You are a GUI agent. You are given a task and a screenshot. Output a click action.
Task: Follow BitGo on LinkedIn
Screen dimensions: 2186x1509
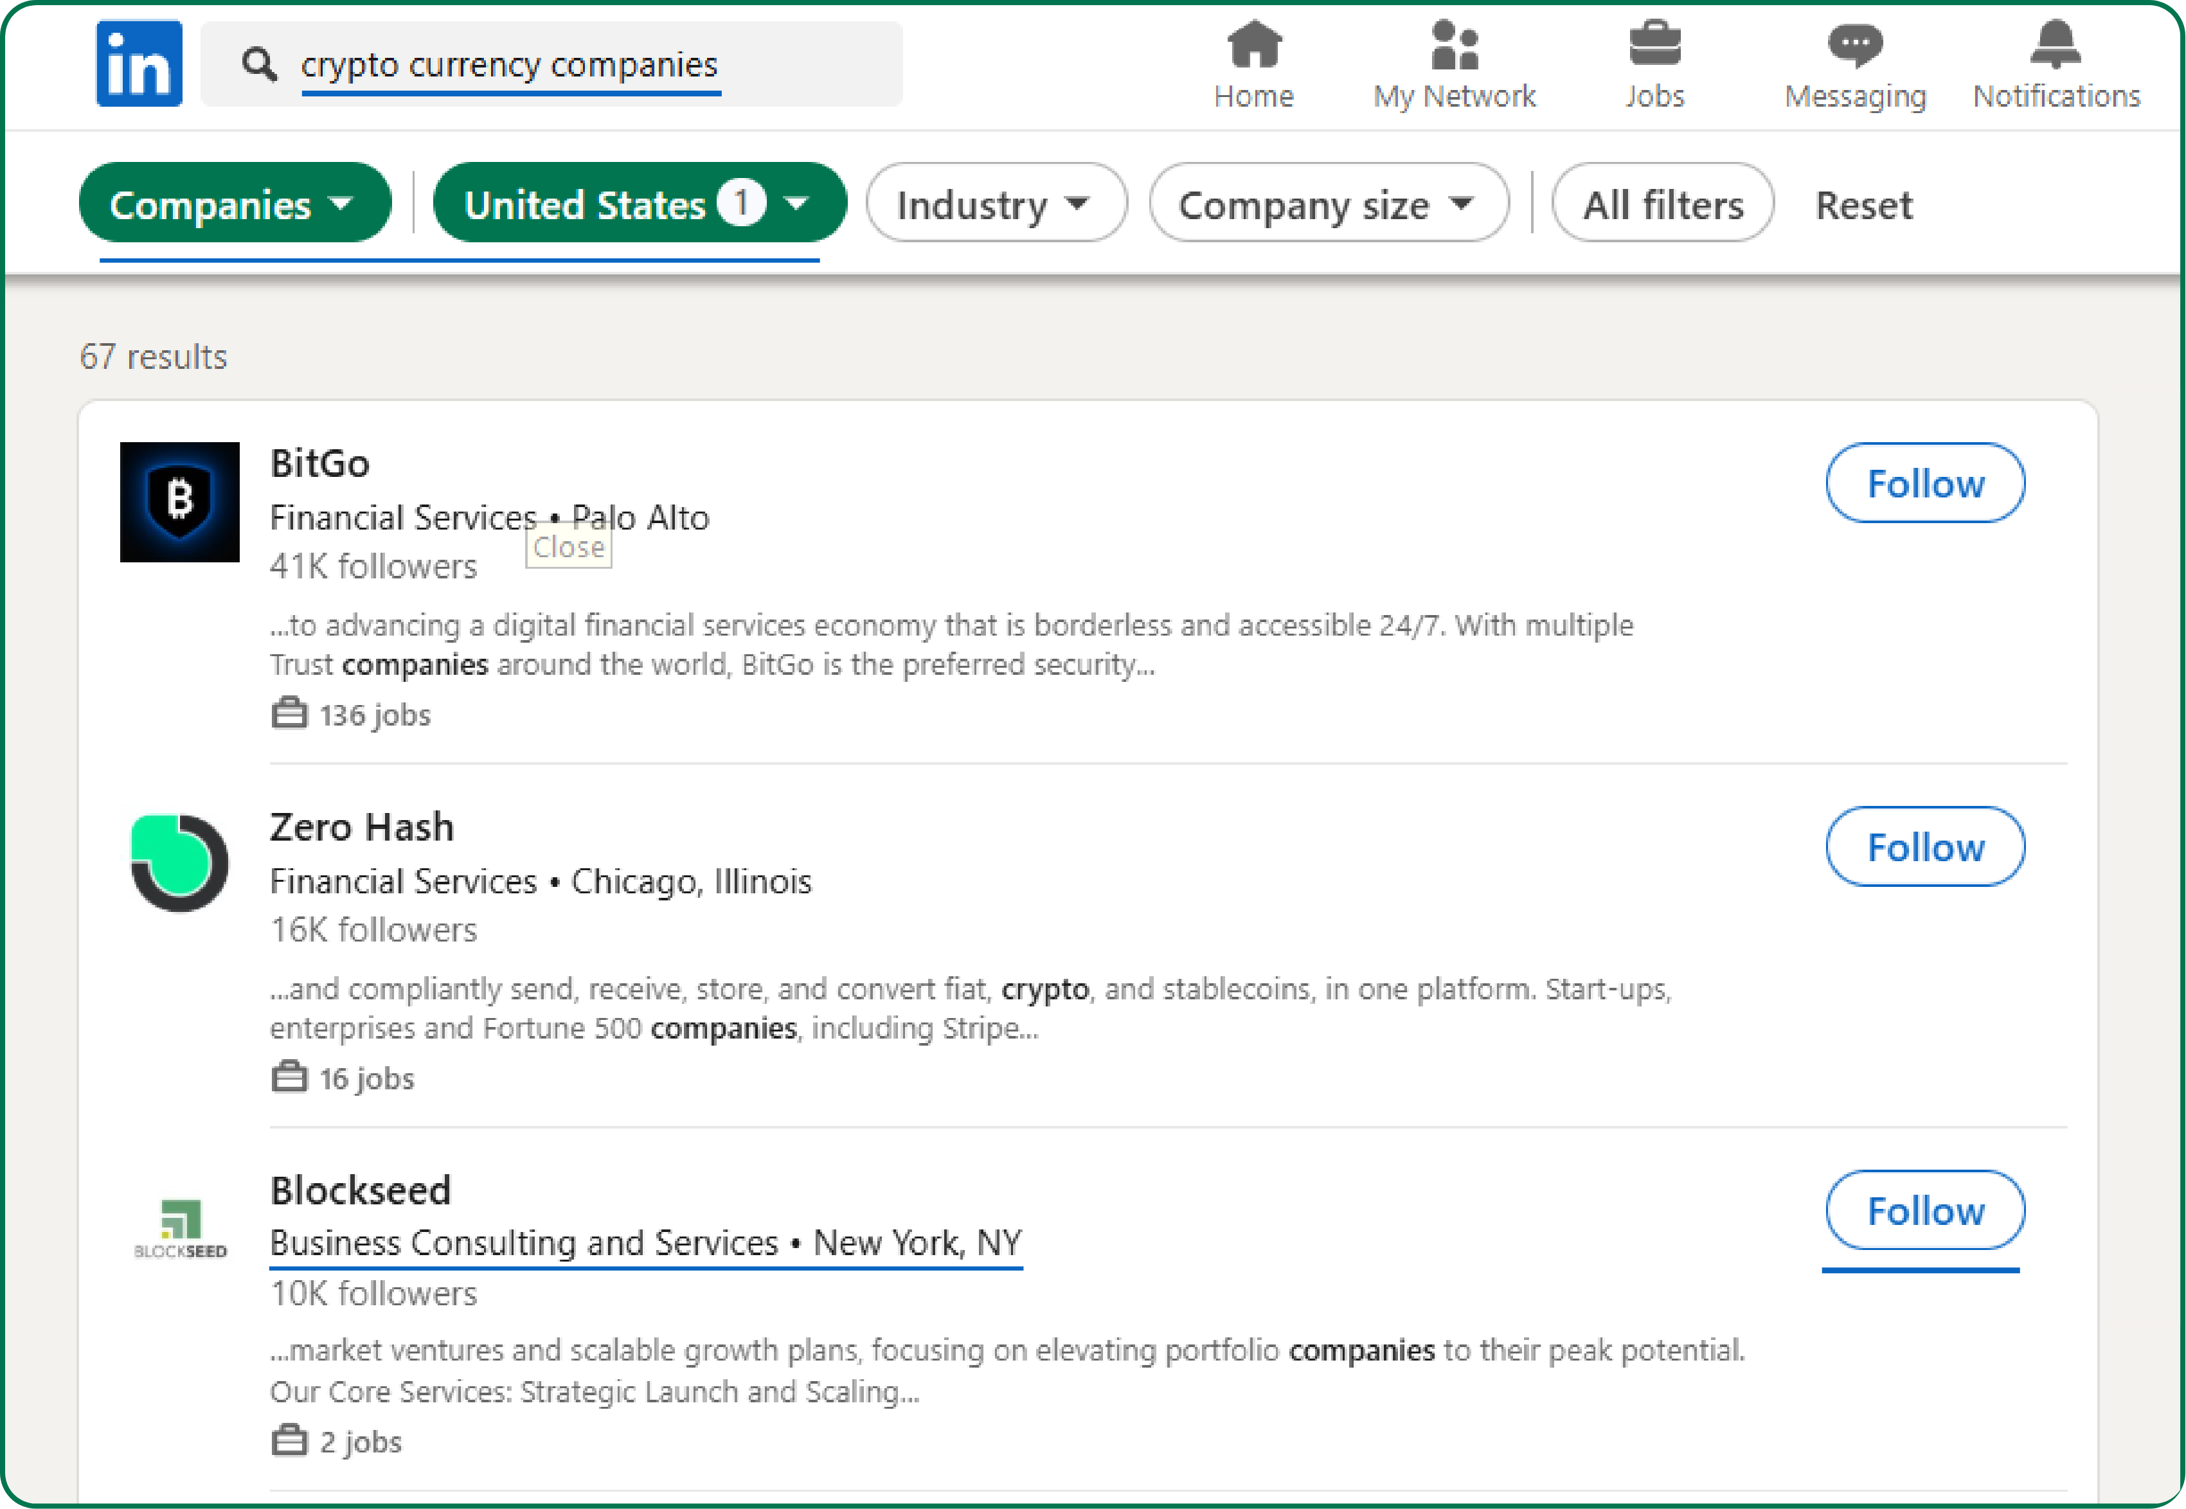pyautogui.click(x=1924, y=483)
